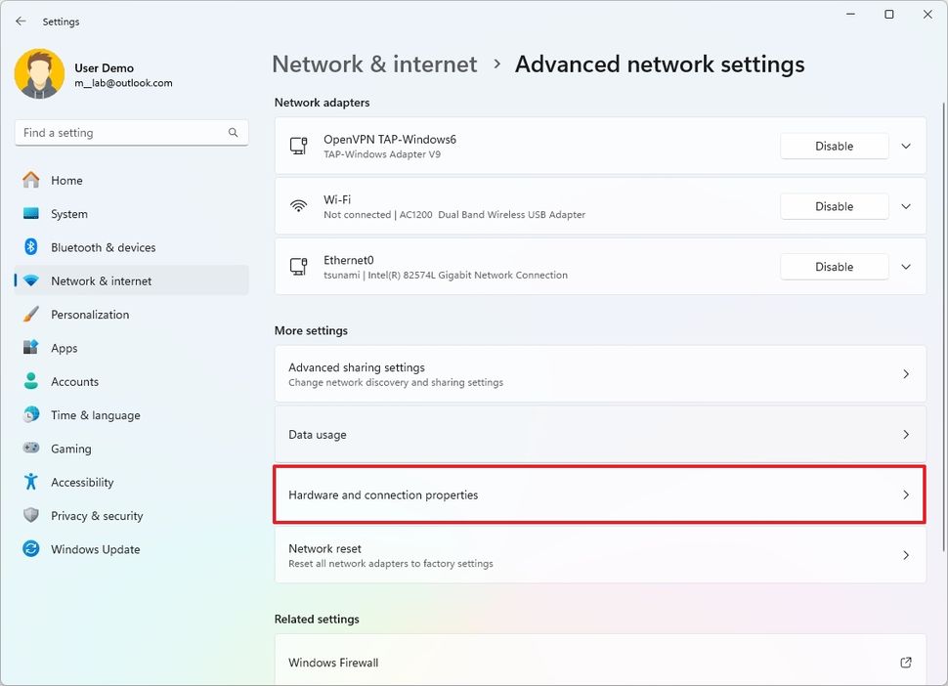Disable the Wi-Fi adapter
Viewport: 948px width, 686px height.
pyautogui.click(x=834, y=206)
